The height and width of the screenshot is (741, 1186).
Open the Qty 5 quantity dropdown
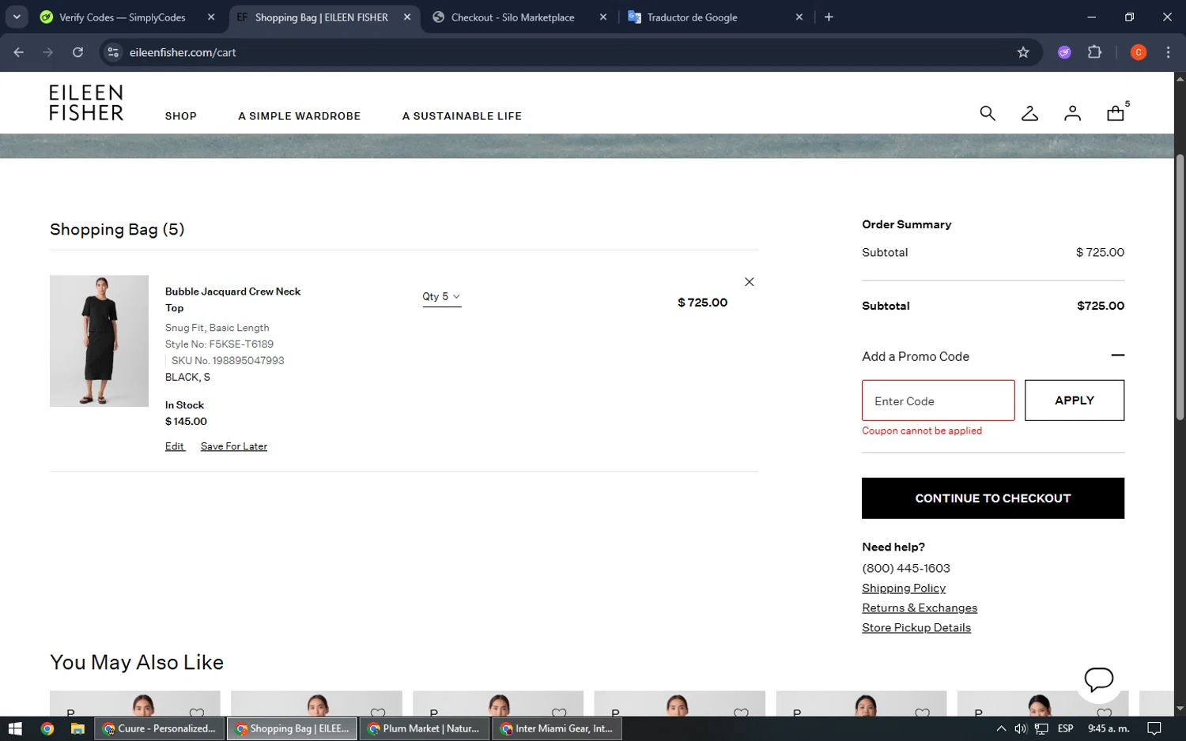(x=441, y=297)
